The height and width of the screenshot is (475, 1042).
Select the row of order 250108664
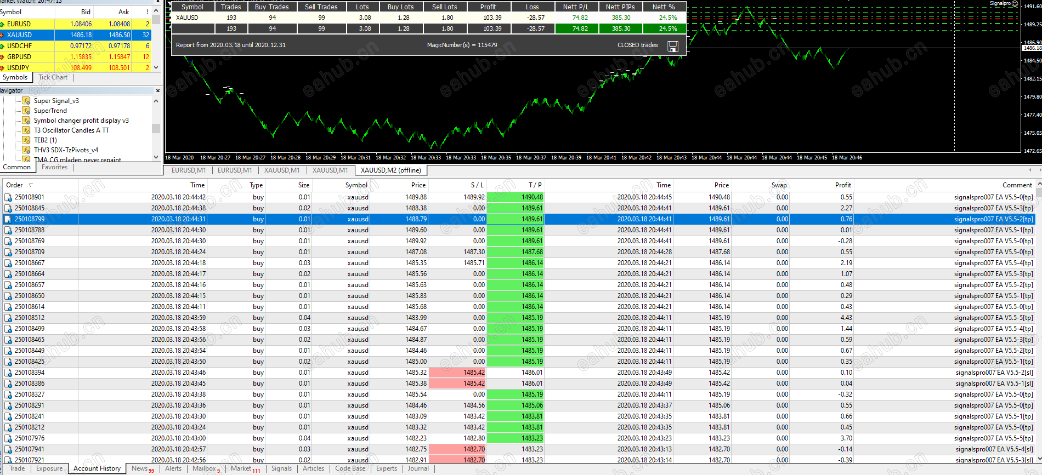pos(519,274)
